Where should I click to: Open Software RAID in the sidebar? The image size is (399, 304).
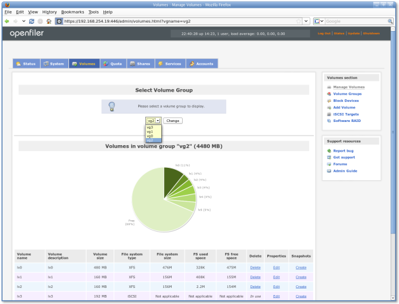347,121
